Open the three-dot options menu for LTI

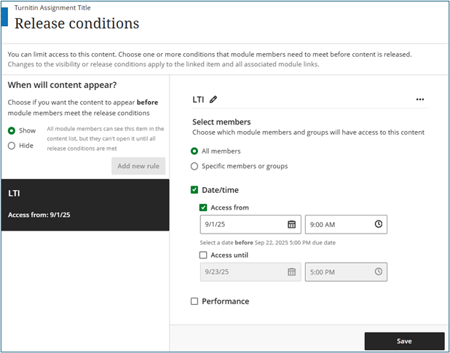click(419, 100)
